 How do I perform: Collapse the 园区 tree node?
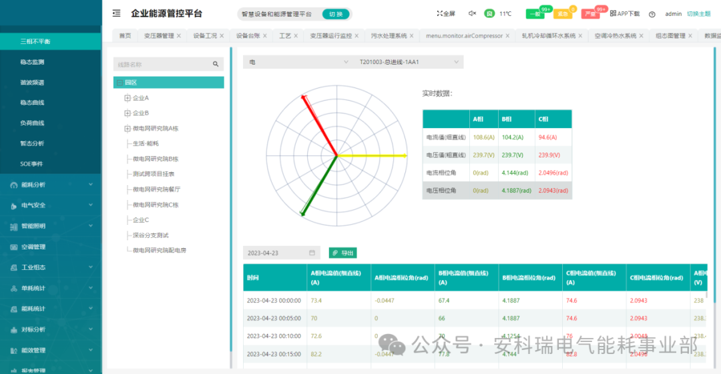[119, 83]
